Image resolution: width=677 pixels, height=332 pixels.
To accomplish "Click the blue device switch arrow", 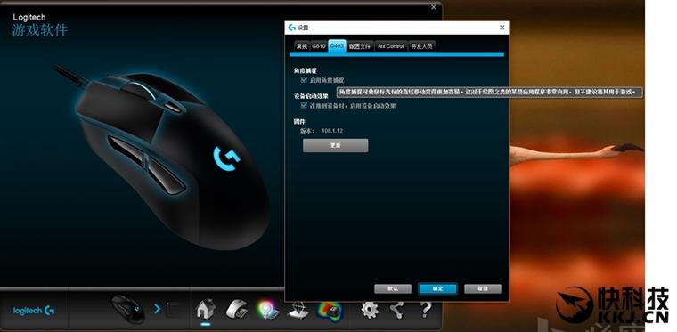I will coord(158,309).
